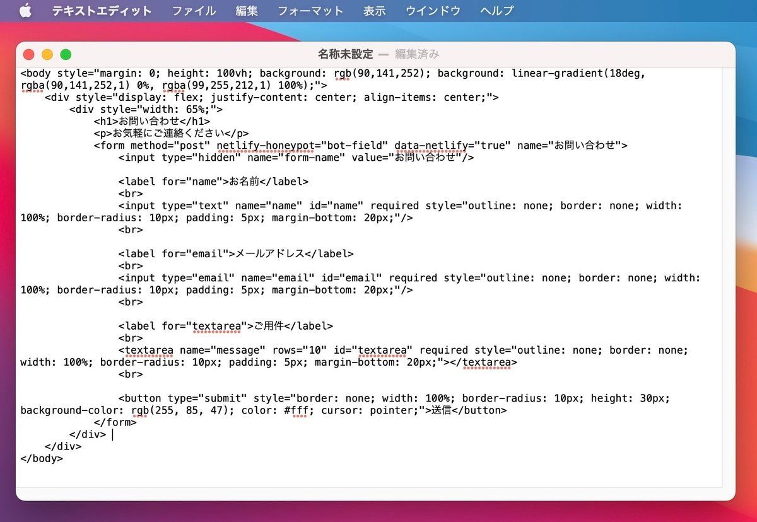Click the text value="お問い合わせ"

406,157
